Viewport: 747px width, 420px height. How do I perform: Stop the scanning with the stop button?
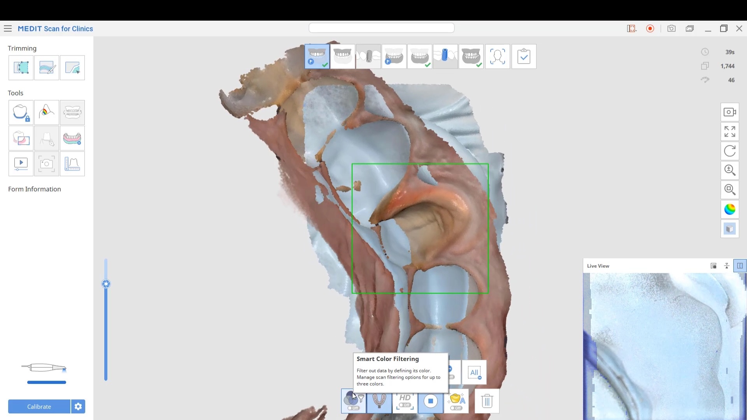431,401
